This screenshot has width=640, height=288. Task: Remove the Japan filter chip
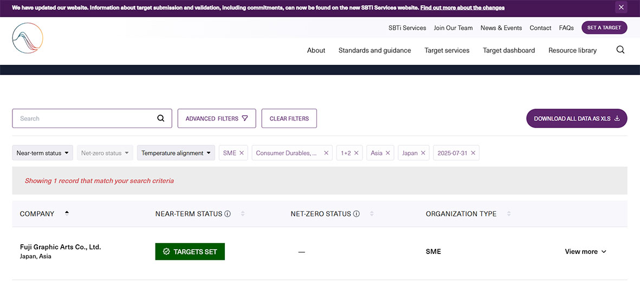pyautogui.click(x=423, y=153)
